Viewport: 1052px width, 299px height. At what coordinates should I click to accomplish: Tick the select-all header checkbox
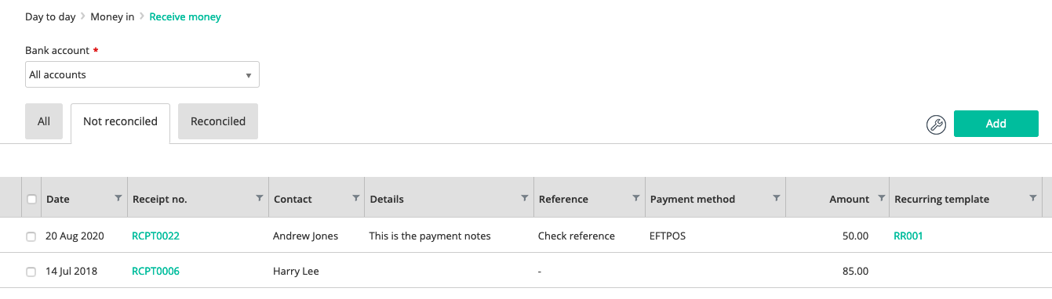[31, 200]
